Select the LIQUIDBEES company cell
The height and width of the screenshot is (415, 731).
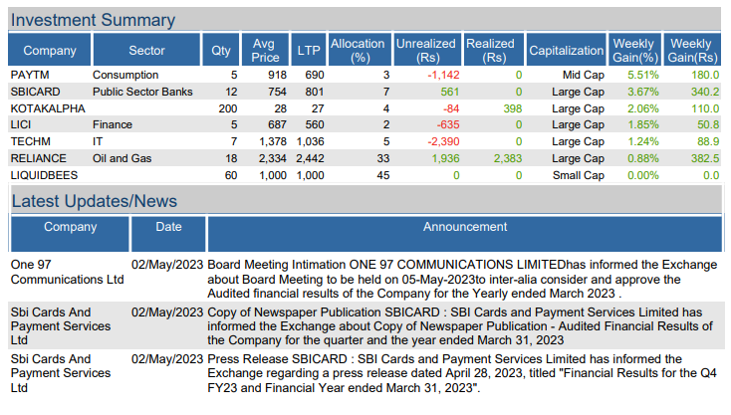(44, 175)
